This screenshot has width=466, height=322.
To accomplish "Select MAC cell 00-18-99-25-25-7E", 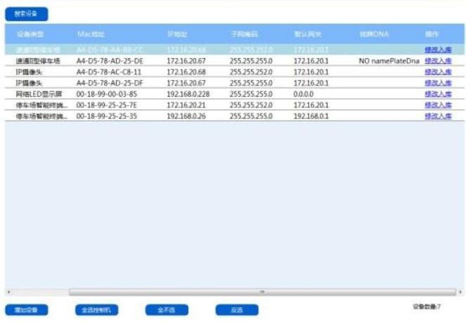I will 107,105.
